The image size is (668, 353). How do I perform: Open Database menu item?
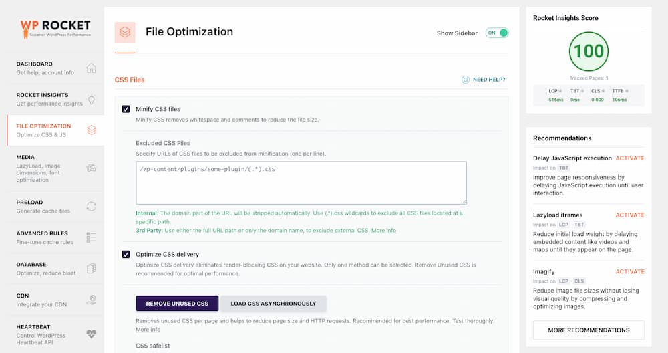55,269
